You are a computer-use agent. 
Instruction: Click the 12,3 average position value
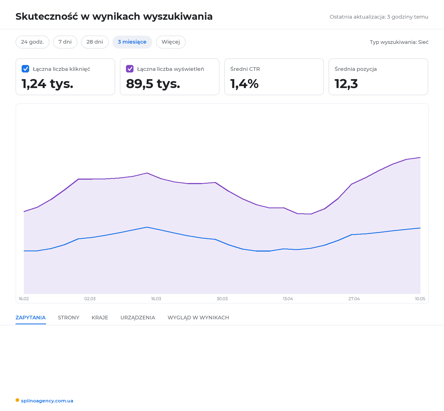[x=346, y=84]
